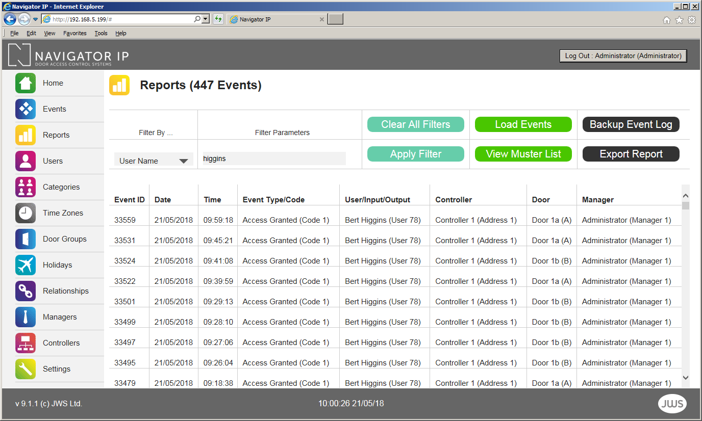The height and width of the screenshot is (421, 702).
Task: Open the File menu
Action: [x=14, y=33]
